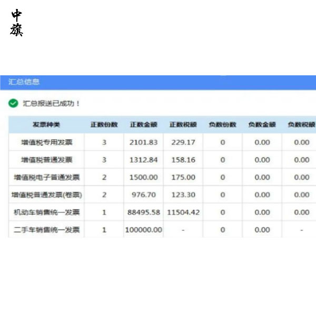Viewport: 316px width, 316px height.
Task: Select the 正数份数 column header
Action: (104, 125)
